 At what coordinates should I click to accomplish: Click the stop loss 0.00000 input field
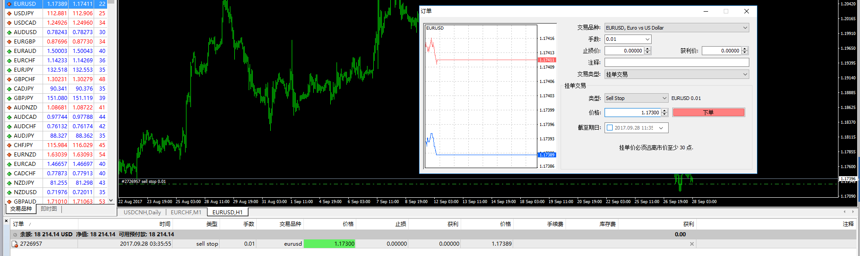[624, 51]
